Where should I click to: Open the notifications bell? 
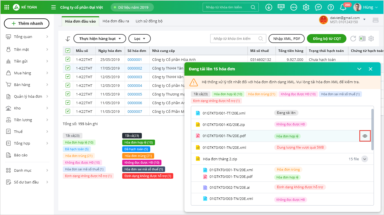click(343, 8)
